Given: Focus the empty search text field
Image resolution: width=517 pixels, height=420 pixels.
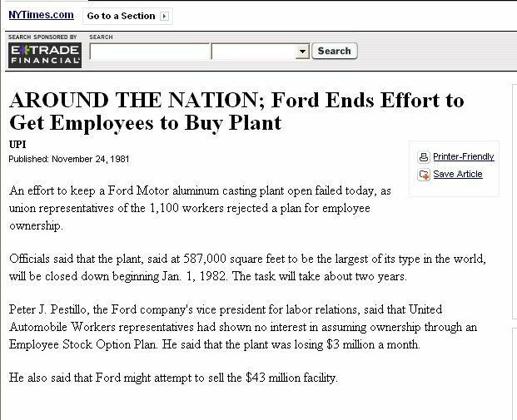Looking at the screenshot, I should (x=149, y=52).
